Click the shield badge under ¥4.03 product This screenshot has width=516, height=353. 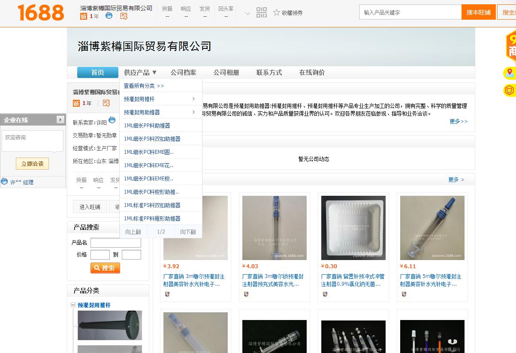tap(246, 294)
